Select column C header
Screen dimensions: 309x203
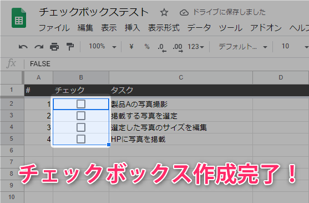point(181,77)
